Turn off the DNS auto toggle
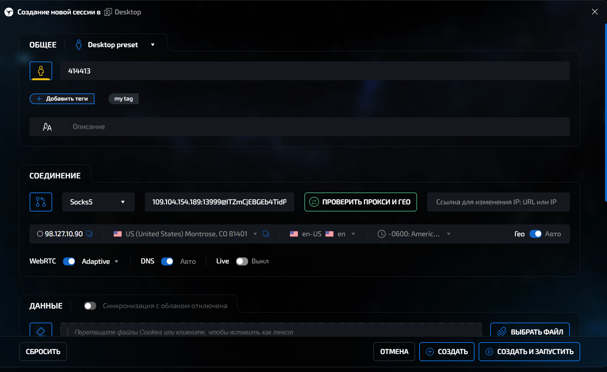 coord(167,261)
